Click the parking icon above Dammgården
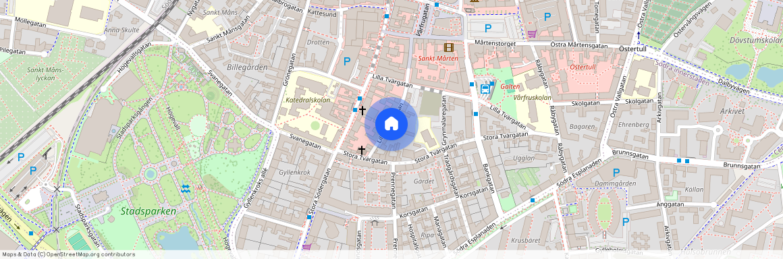Screen dimensions: 783x259 pyautogui.click(x=616, y=172)
